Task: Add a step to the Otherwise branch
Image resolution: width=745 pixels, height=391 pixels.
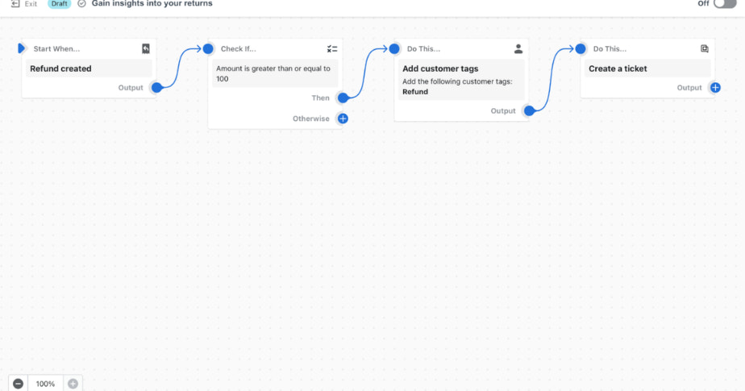Action: click(343, 119)
